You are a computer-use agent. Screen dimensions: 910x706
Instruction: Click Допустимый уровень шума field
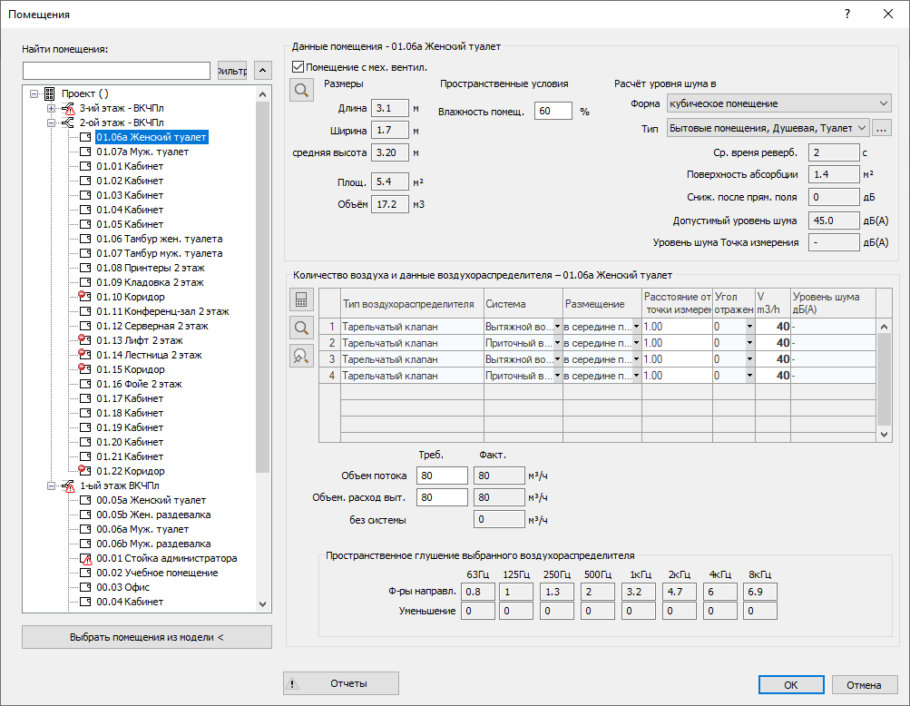coord(834,221)
